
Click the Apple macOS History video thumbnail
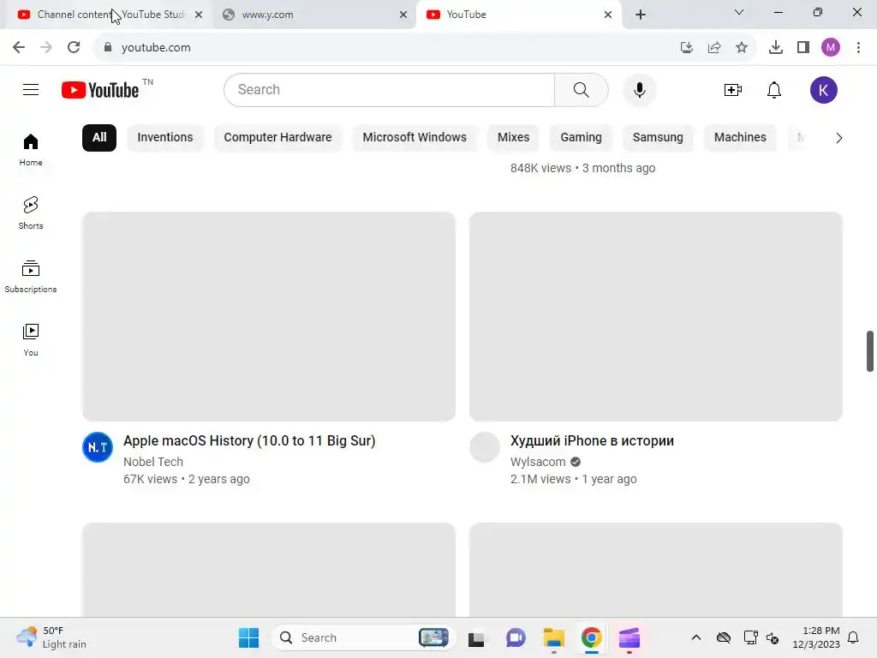269,316
